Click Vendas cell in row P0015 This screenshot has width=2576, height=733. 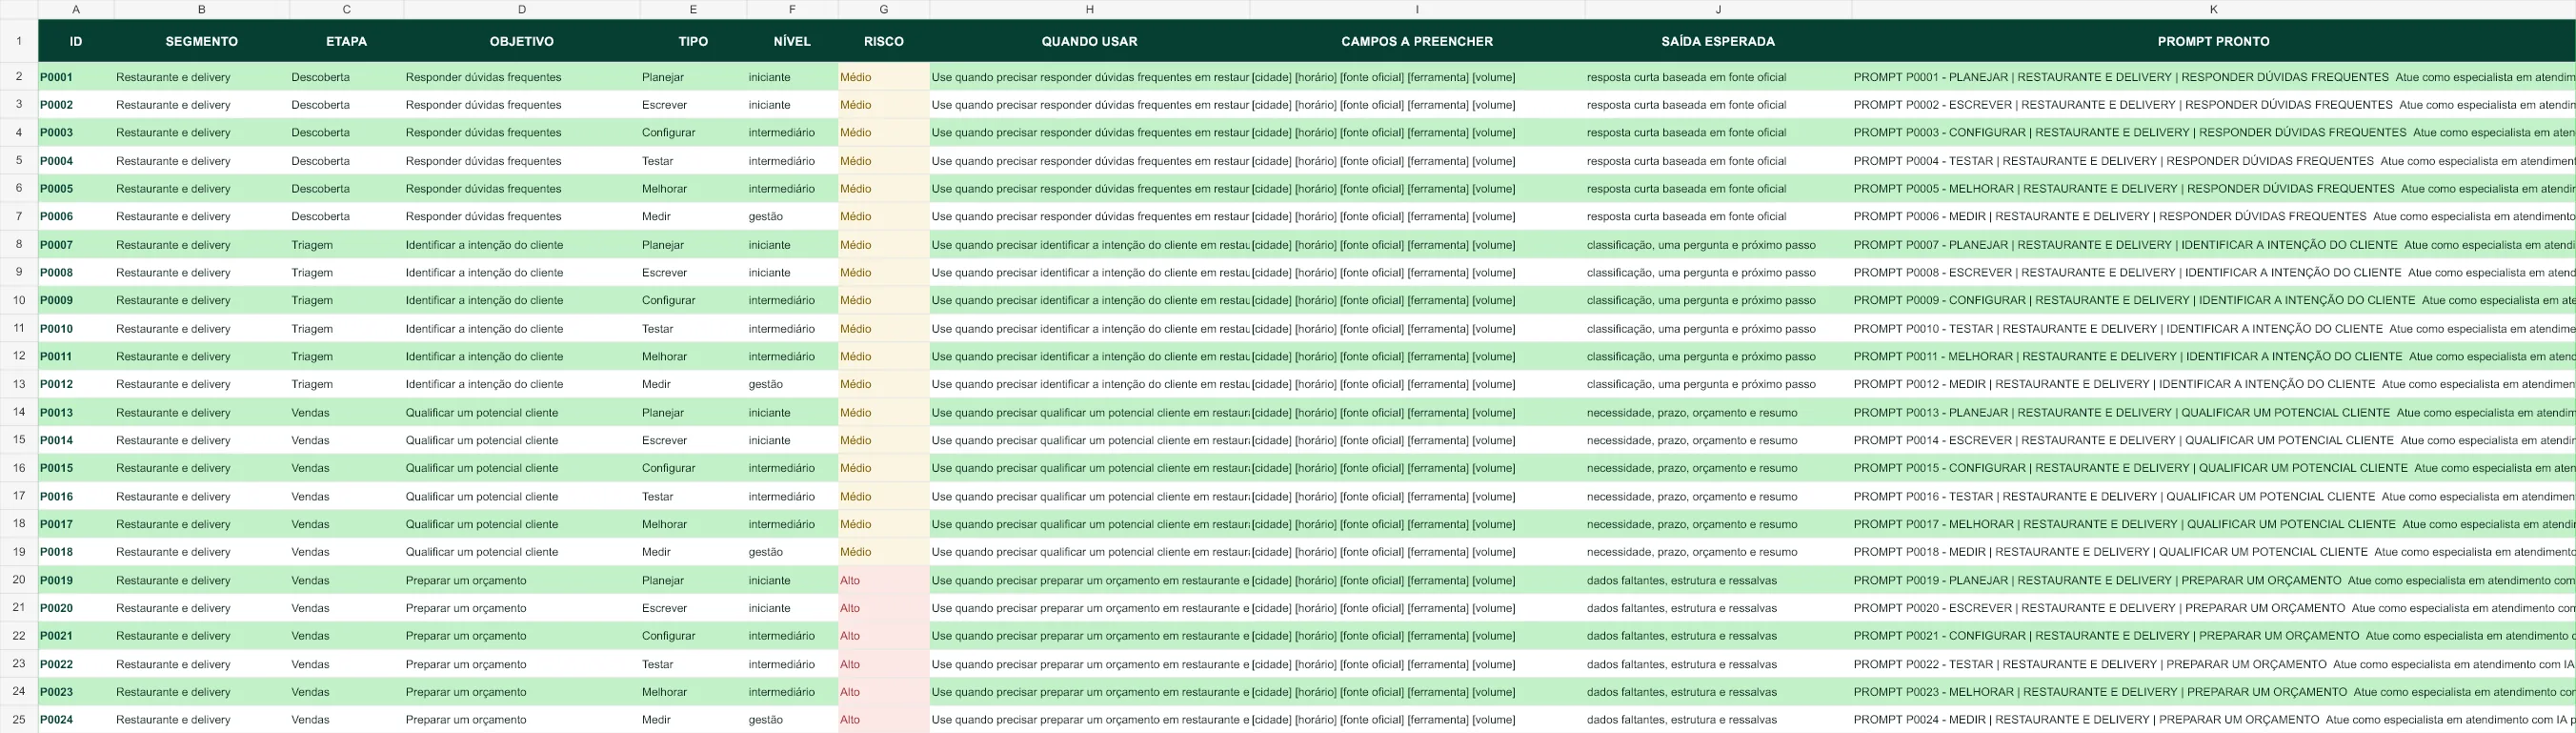(347, 468)
